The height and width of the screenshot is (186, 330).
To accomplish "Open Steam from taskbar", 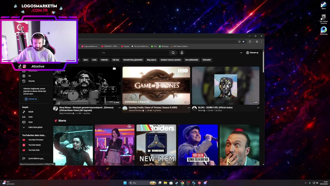I will [x=177, y=183].
